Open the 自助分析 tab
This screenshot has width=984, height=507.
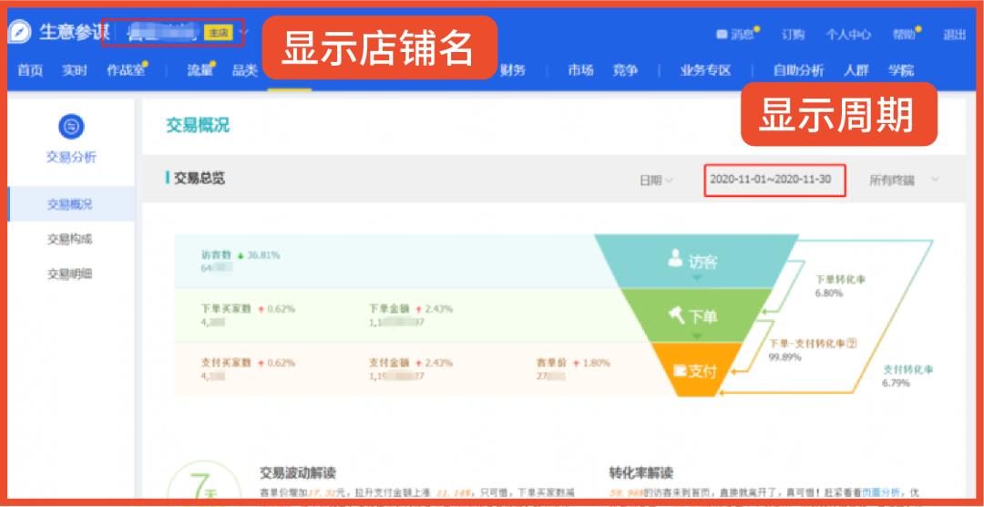(x=798, y=70)
